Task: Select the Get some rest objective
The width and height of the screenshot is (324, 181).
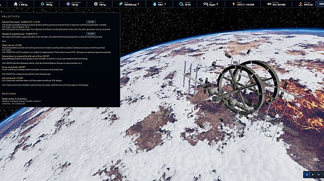Action: [x=12, y=78]
